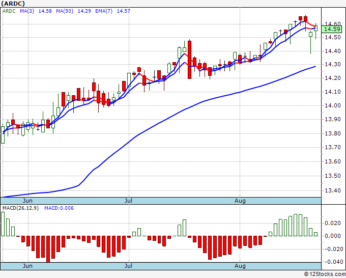Click Jun on the MACD panel date axis

(x=27, y=266)
